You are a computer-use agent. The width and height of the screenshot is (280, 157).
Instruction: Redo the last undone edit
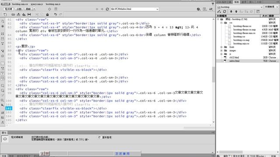pos(60,14)
